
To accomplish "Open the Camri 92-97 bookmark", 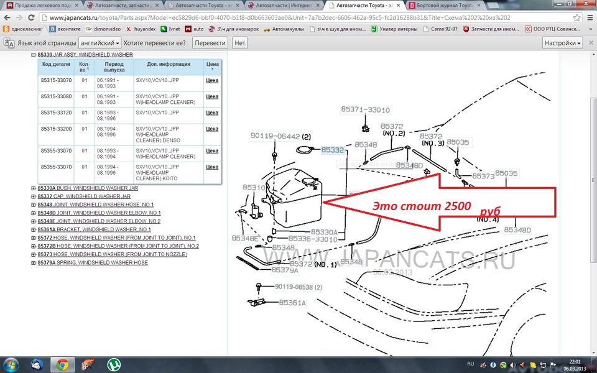I will 440,29.
